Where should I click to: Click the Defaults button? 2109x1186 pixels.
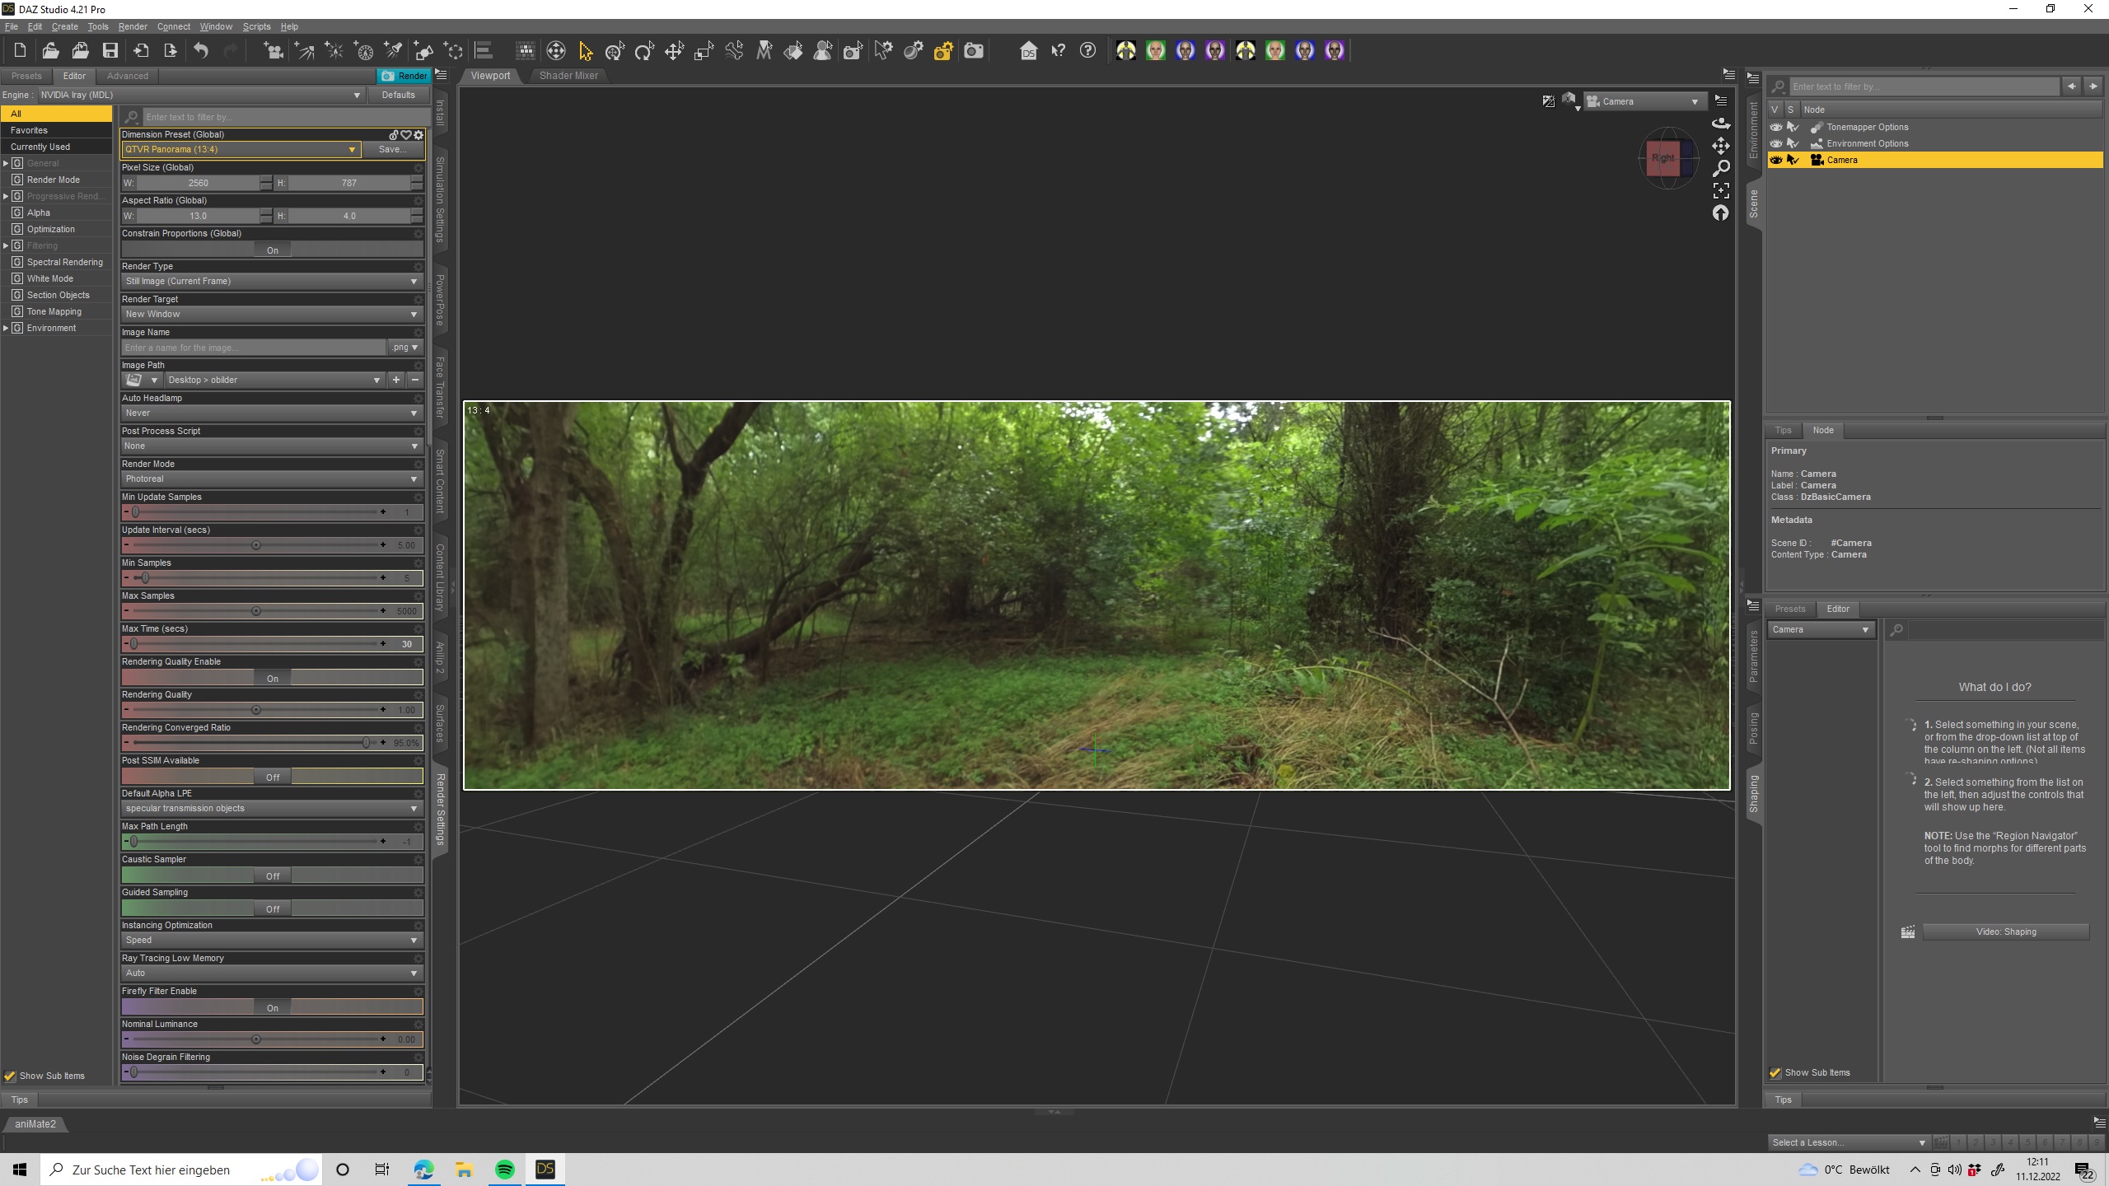[x=398, y=95]
